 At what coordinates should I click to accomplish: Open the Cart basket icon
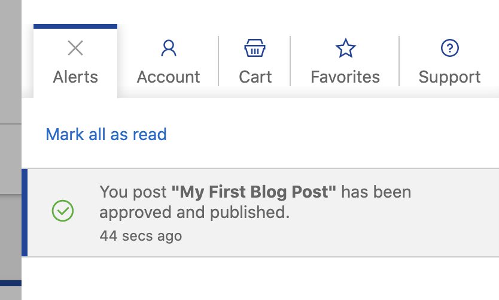[x=255, y=48]
